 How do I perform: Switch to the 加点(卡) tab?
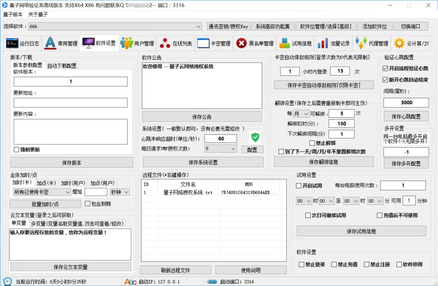pos(46,183)
